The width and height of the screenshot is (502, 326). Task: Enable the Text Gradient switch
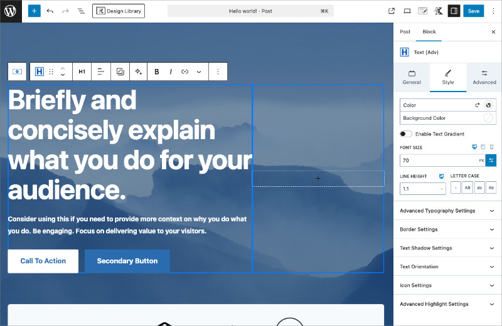405,134
